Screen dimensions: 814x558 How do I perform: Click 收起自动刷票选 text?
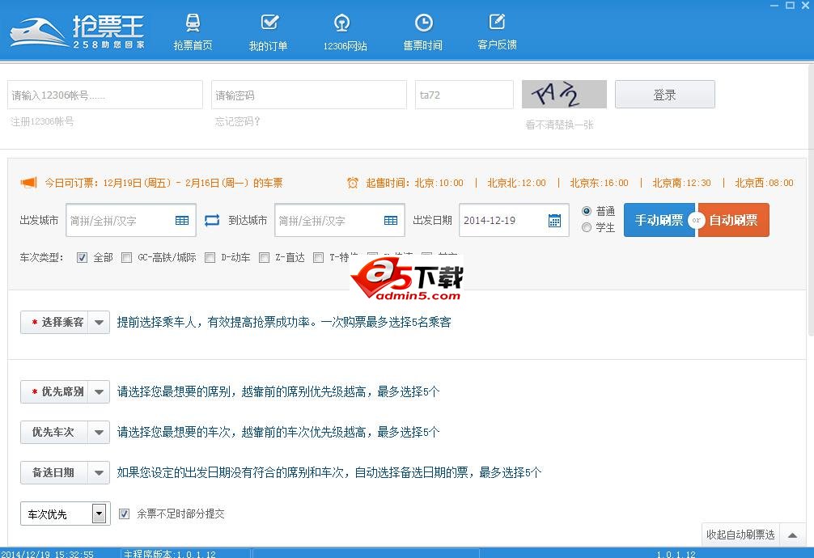point(740,535)
